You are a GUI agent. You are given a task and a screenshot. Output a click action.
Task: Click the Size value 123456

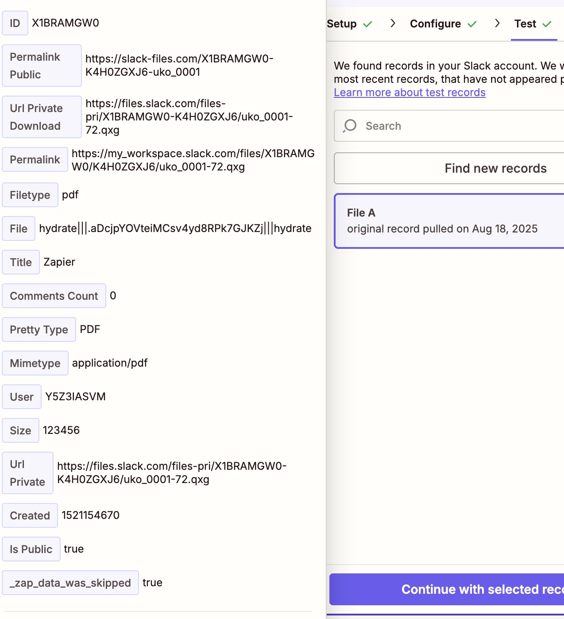point(61,430)
